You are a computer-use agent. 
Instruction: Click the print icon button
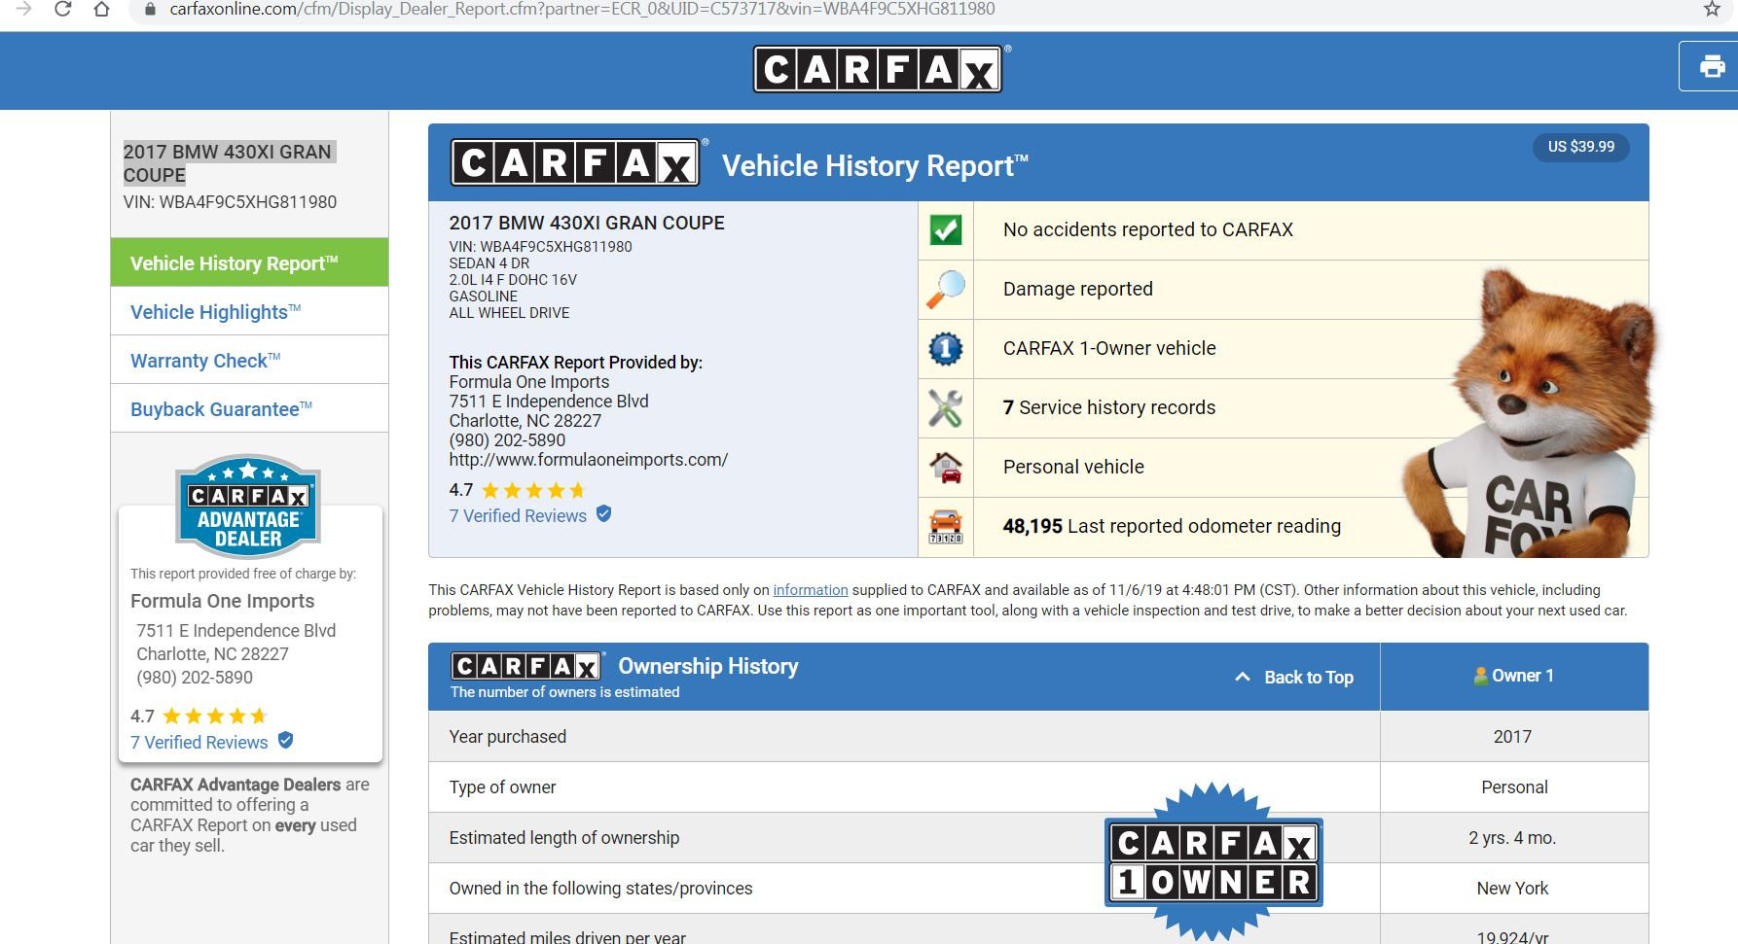pyautogui.click(x=1712, y=66)
